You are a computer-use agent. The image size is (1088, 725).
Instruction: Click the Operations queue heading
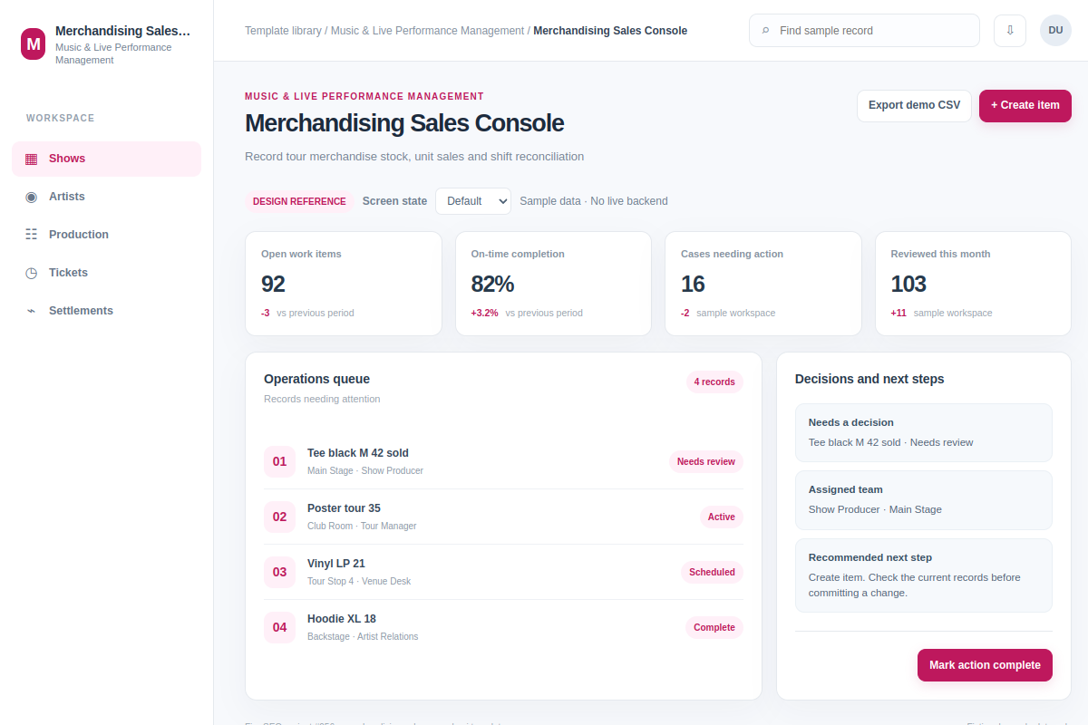click(317, 380)
